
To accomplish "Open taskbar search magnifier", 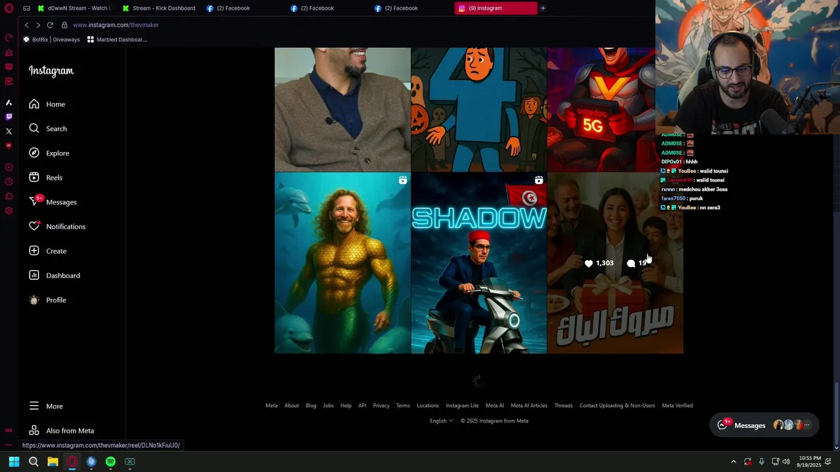I will (x=33, y=462).
